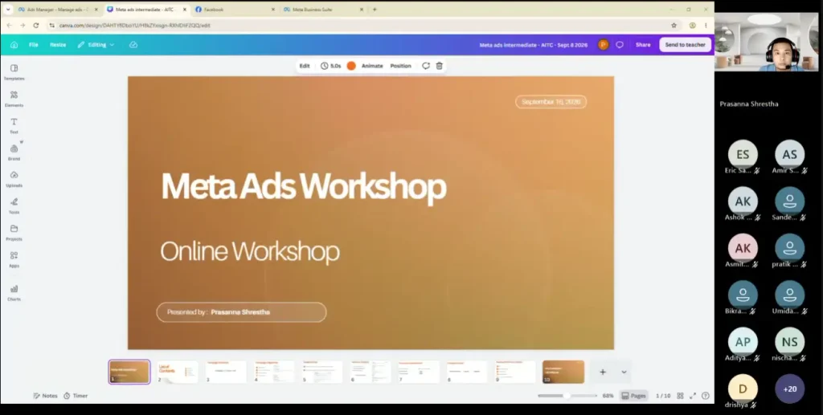Adjust the zoom slider handle
The height and width of the screenshot is (415, 823).
pyautogui.click(x=567, y=396)
